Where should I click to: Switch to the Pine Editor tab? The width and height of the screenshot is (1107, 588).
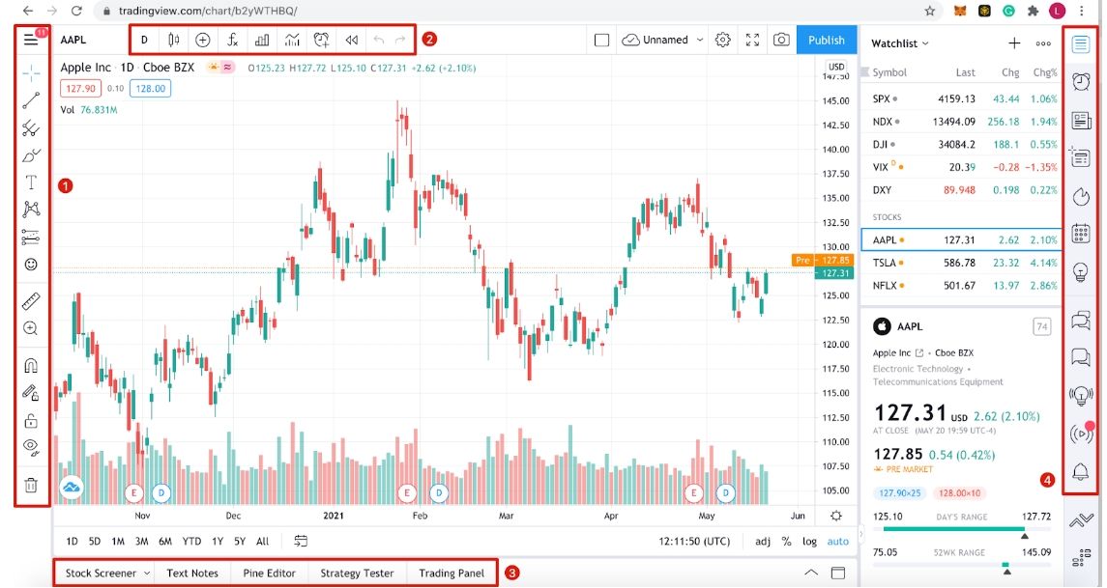[x=270, y=573]
